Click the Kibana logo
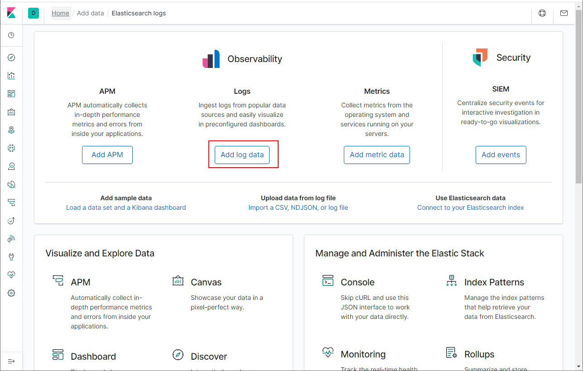Viewport: 583px width, 371px height. 11,13
